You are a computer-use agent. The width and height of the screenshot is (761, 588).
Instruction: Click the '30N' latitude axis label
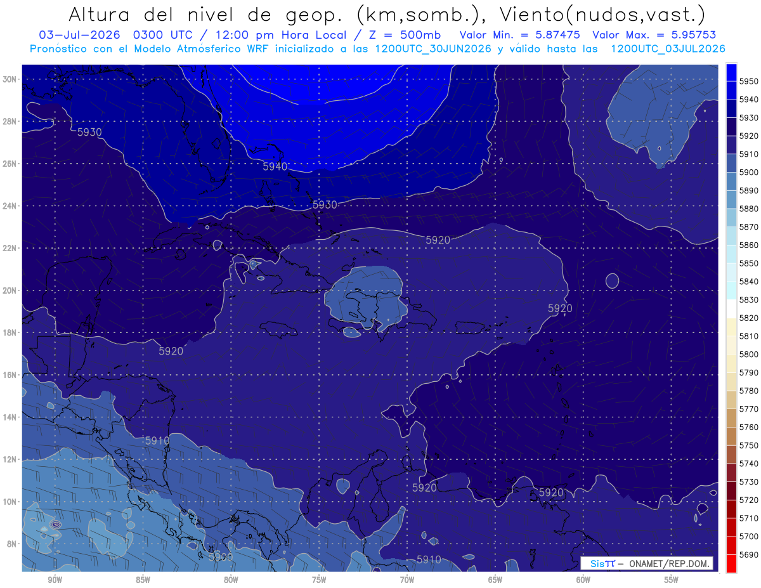10,79
